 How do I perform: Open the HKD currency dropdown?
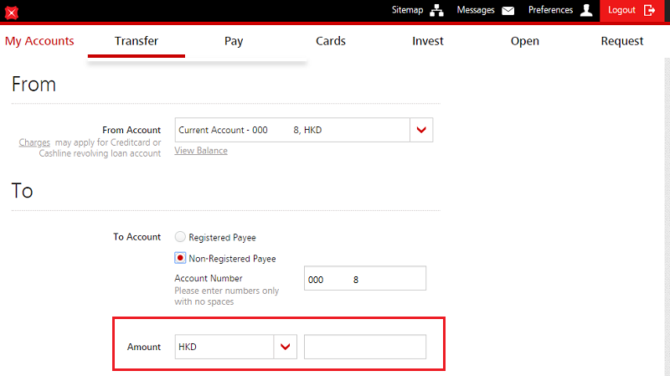click(x=286, y=347)
